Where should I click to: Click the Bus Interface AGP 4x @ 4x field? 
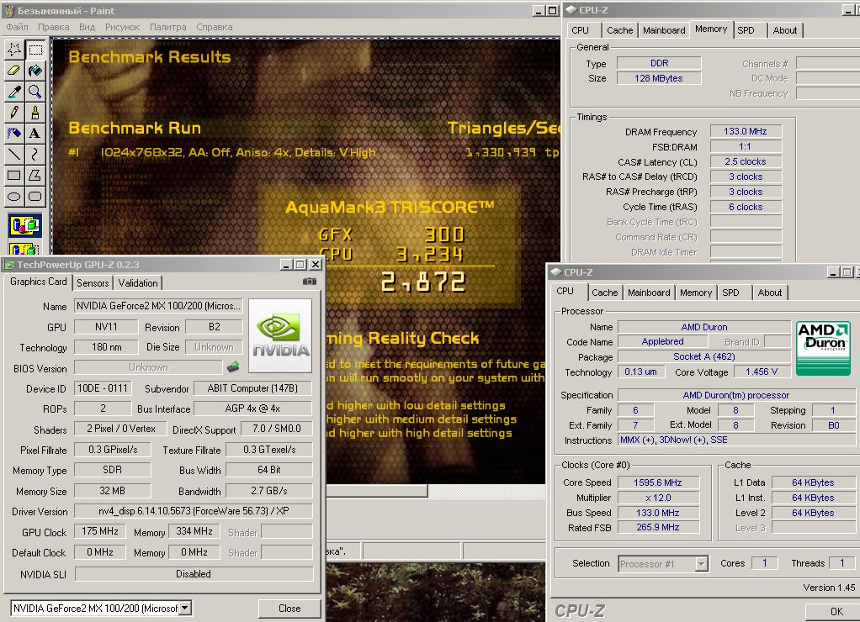[x=252, y=409]
